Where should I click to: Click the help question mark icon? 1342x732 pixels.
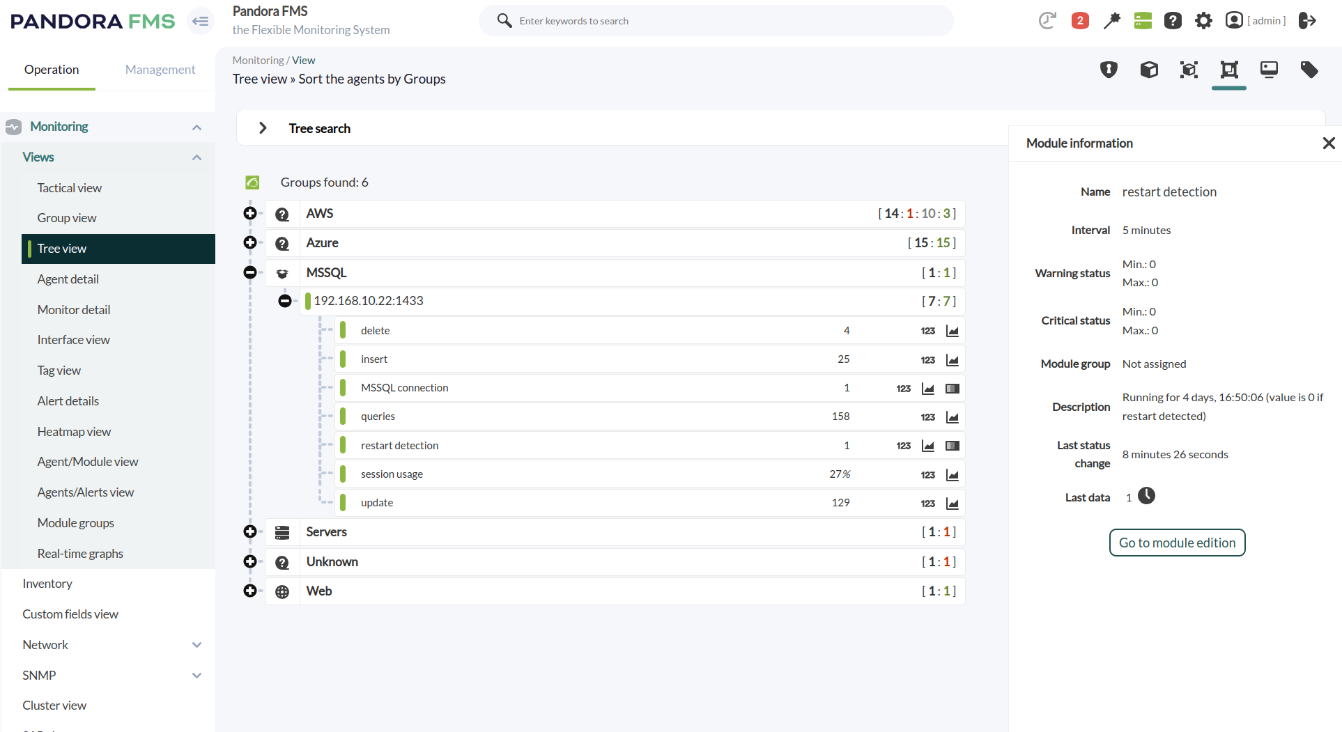click(1173, 21)
